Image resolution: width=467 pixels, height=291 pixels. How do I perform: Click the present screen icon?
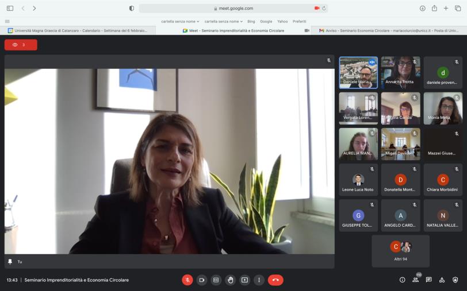(x=245, y=280)
